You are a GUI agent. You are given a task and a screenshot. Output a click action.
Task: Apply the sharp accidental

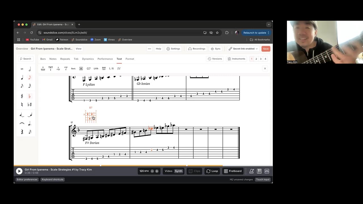click(x=22, y=96)
